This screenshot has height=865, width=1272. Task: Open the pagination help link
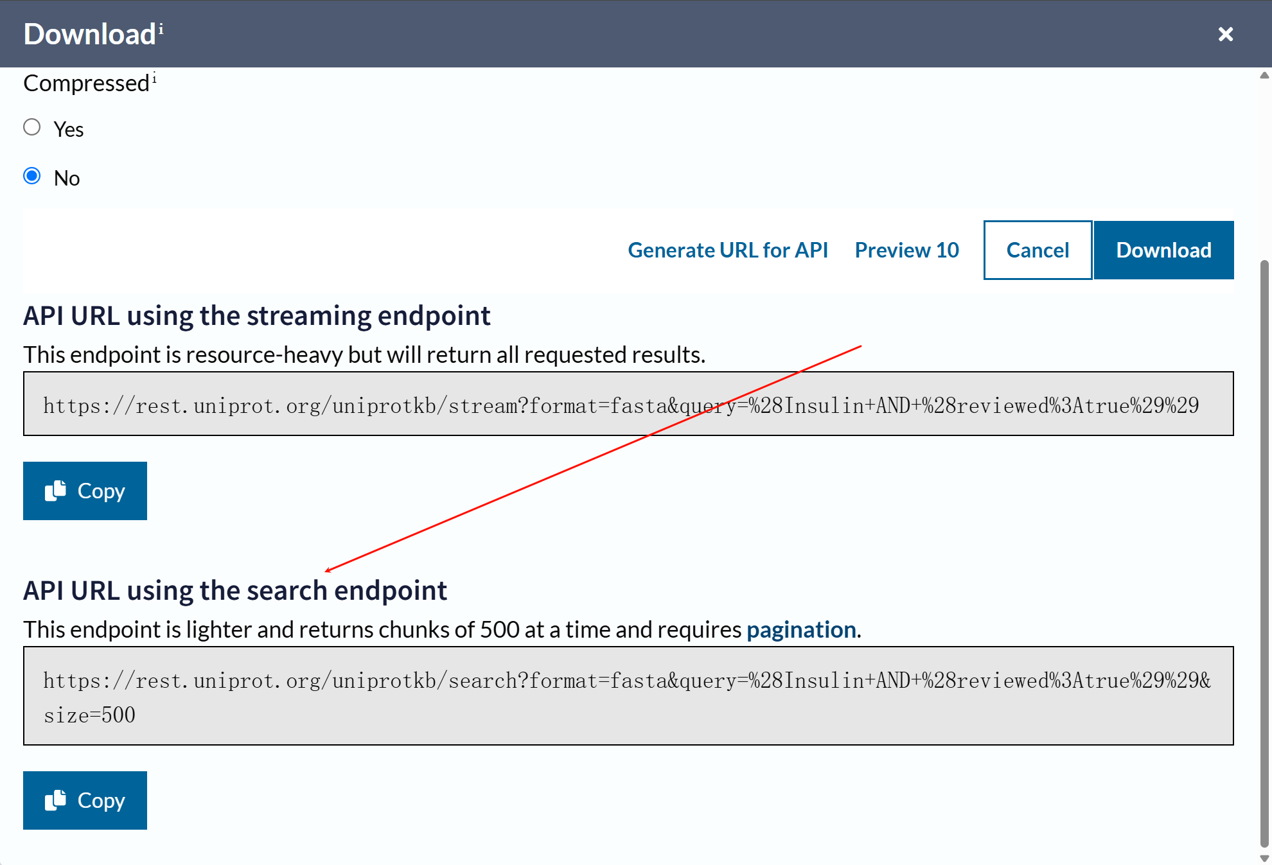pyautogui.click(x=801, y=629)
